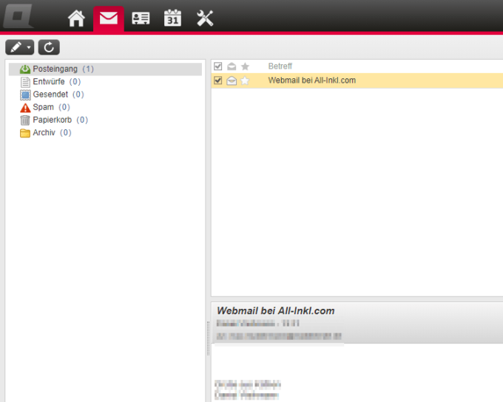The height and width of the screenshot is (402, 503).
Task: Toggle the select-all checkbox in header
Action: tap(217, 67)
